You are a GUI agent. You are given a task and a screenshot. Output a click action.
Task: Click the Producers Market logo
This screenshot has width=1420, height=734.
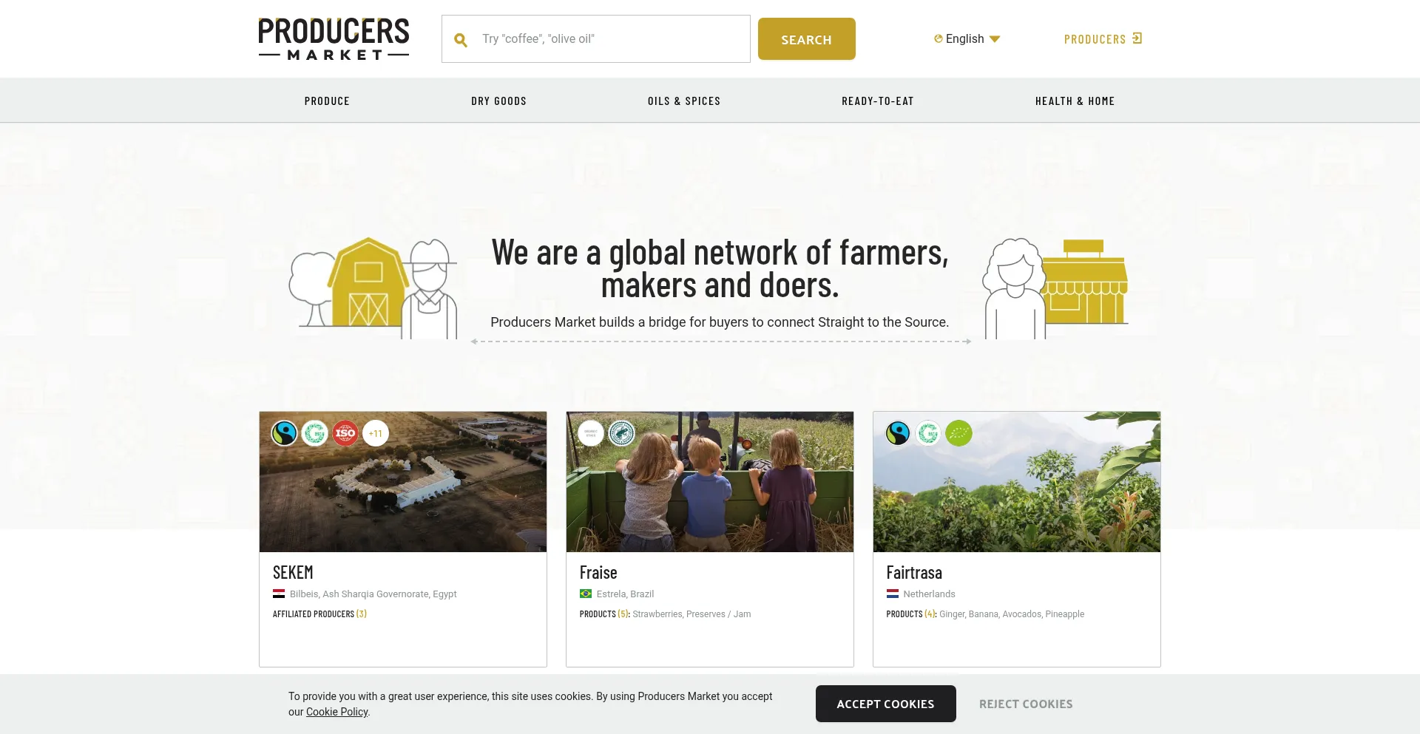point(334,38)
